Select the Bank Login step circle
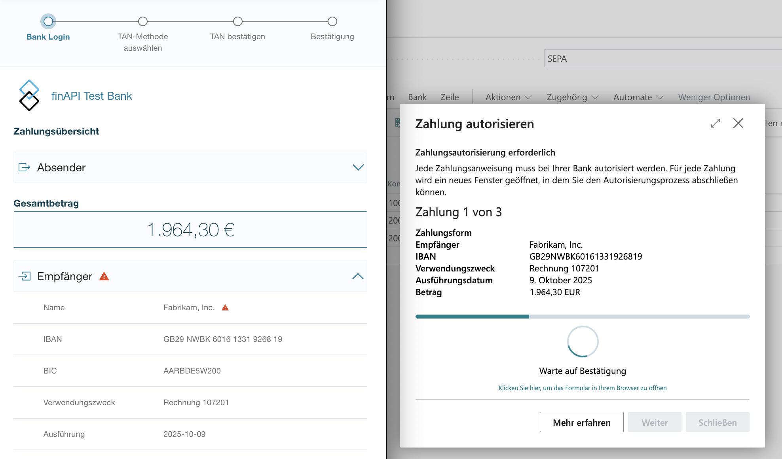Screen dimensions: 782x459 (x=48, y=21)
